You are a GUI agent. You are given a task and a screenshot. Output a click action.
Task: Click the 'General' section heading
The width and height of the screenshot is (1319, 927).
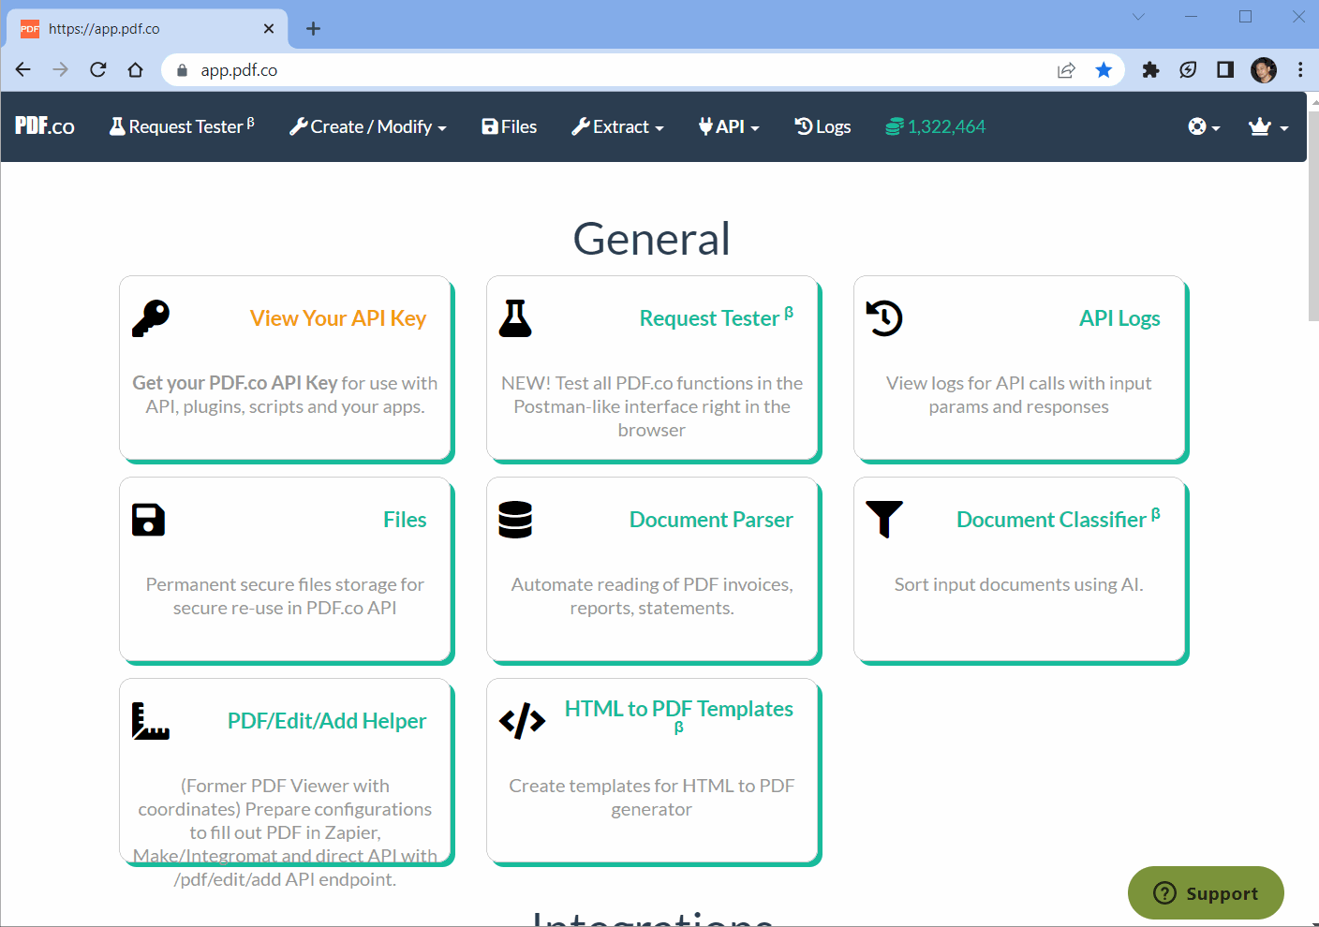pos(652,239)
